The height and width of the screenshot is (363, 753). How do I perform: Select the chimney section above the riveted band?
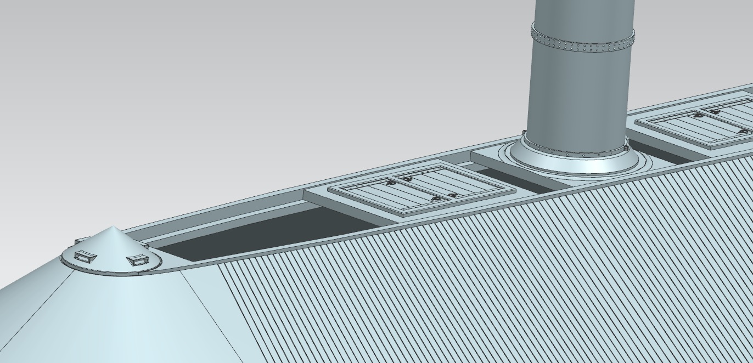(x=582, y=11)
